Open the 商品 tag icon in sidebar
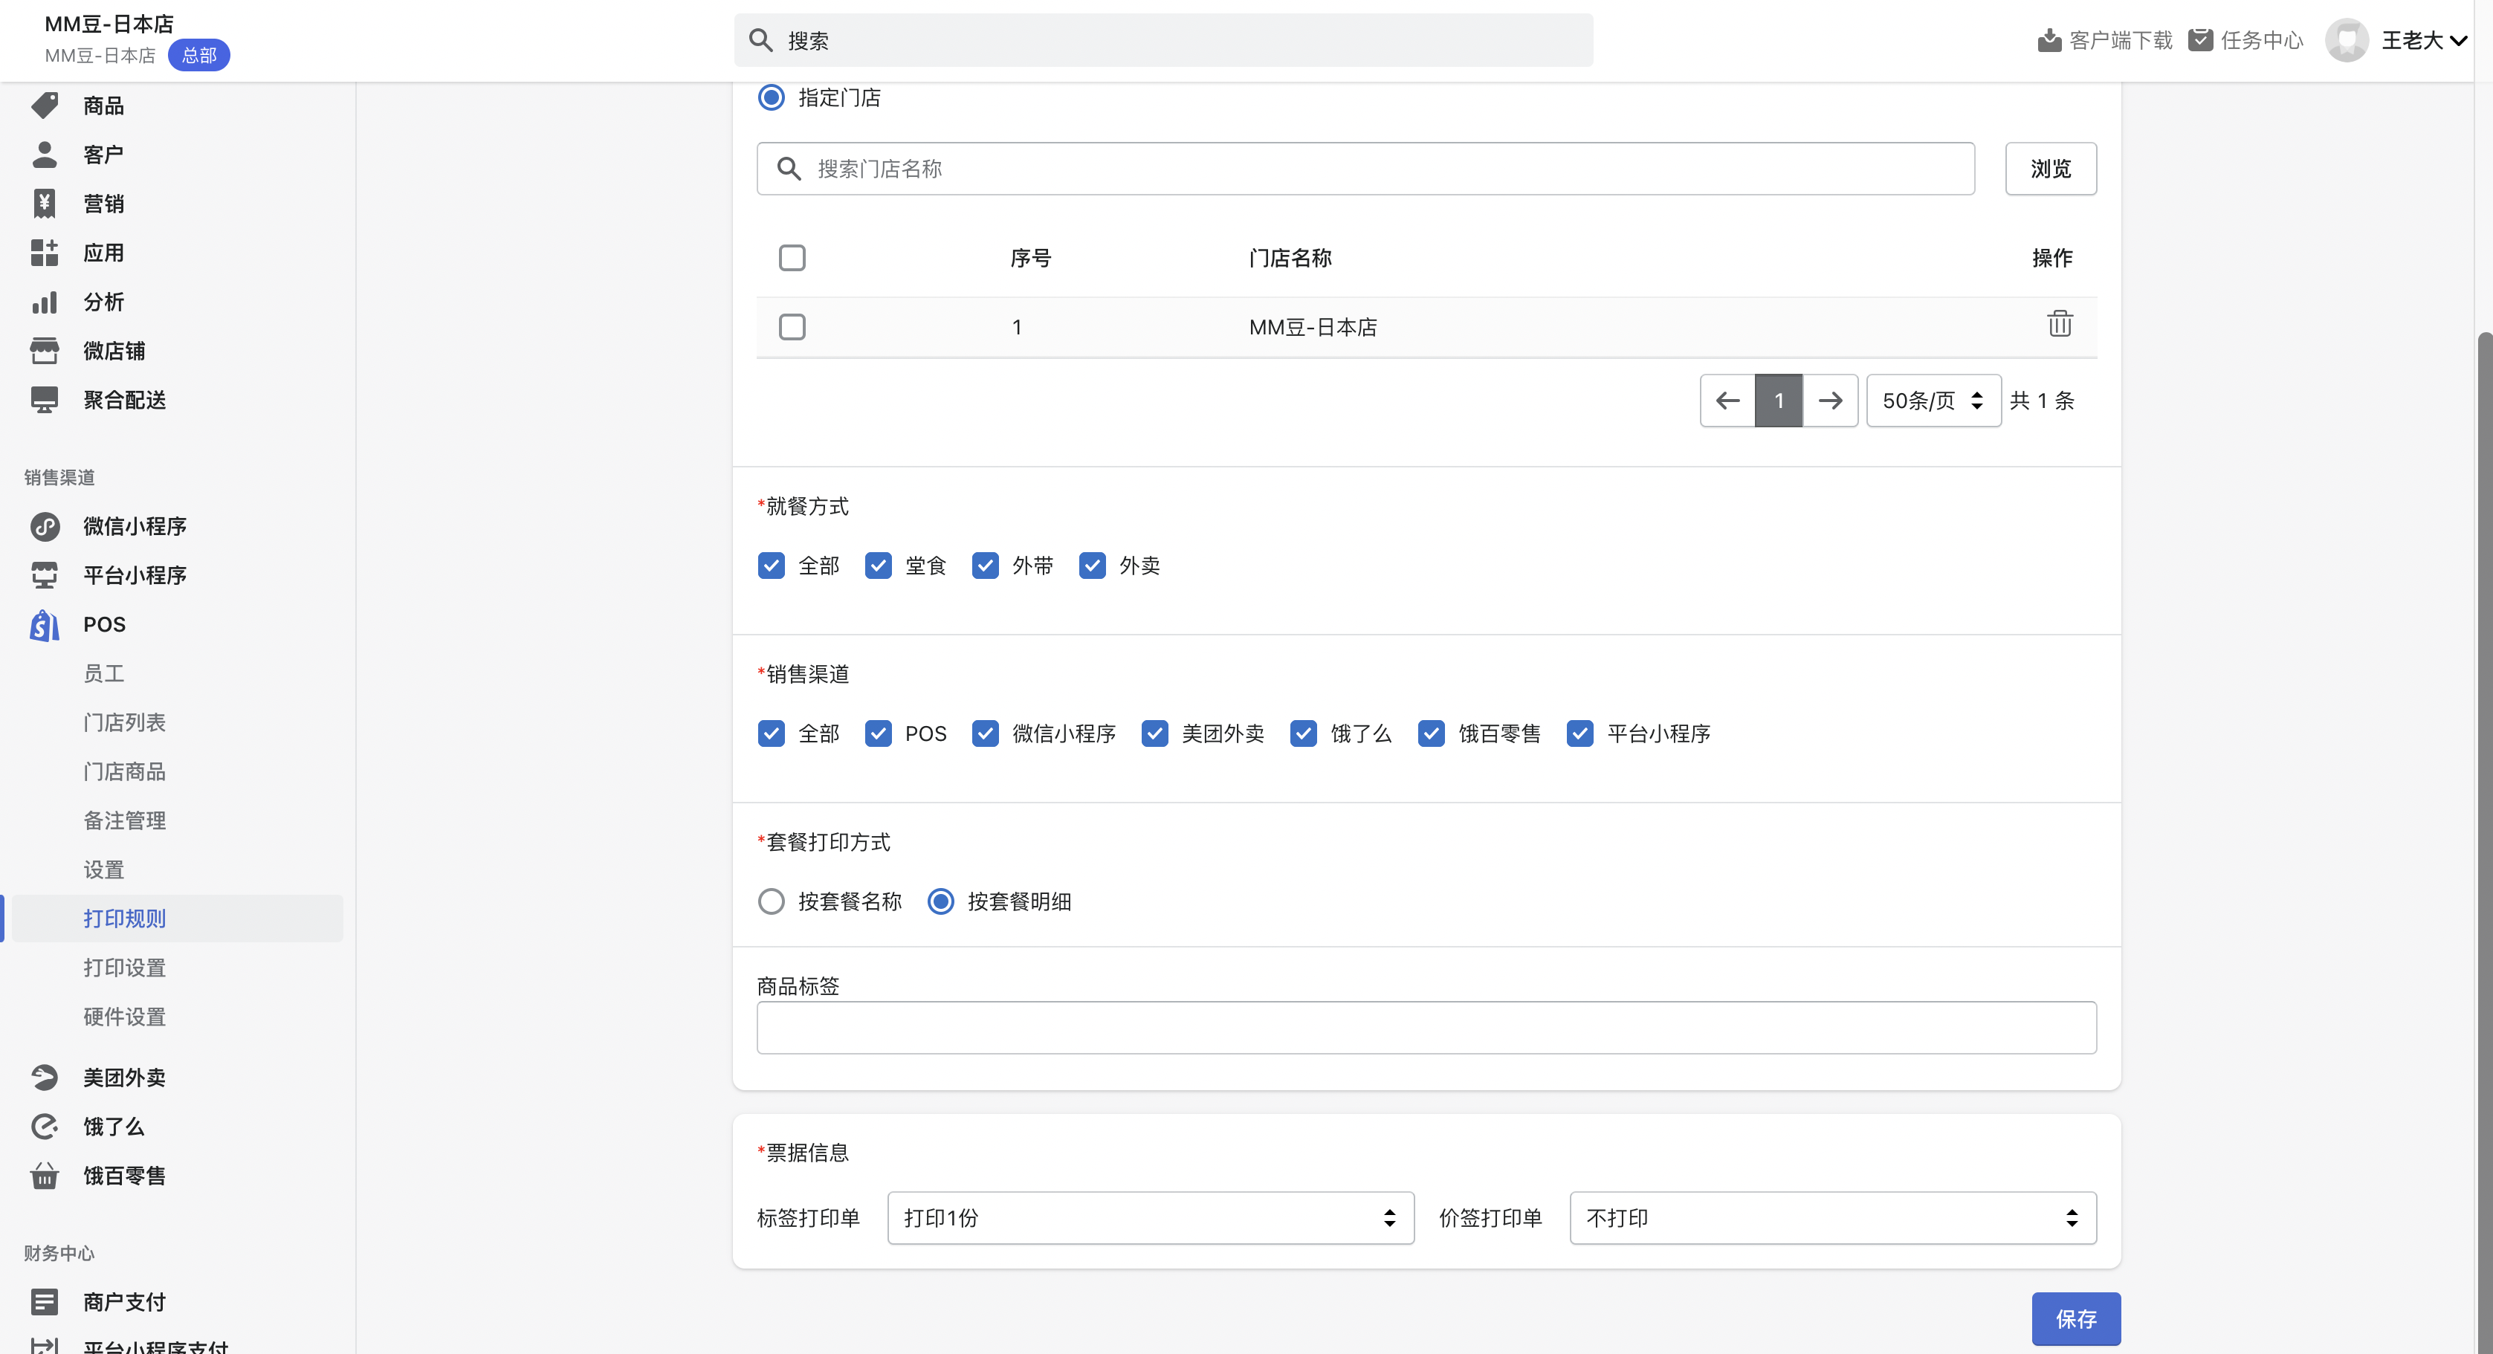The width and height of the screenshot is (2493, 1354). (45, 106)
